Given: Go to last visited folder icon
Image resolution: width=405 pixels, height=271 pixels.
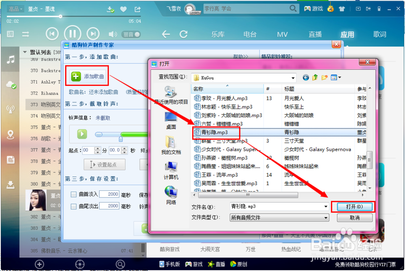Looking at the screenshot, I should [x=305, y=77].
